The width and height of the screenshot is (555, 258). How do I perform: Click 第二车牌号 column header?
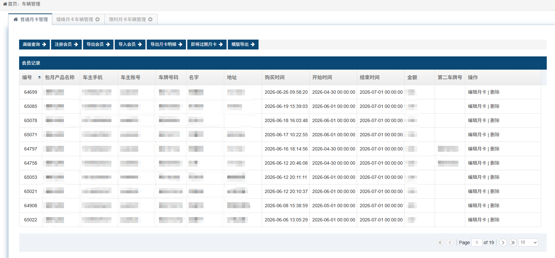point(450,78)
